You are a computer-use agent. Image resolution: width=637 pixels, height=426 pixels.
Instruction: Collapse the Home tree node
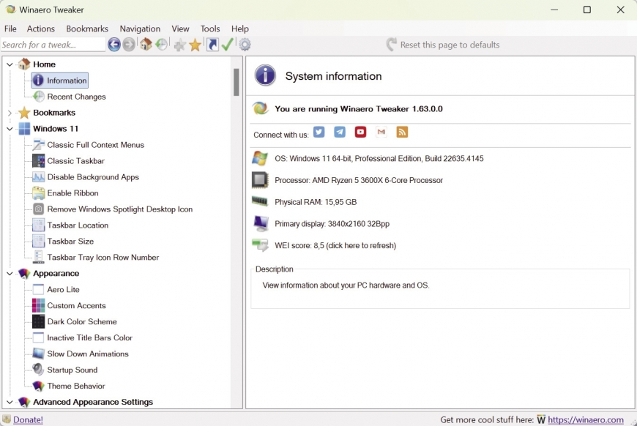(x=10, y=64)
